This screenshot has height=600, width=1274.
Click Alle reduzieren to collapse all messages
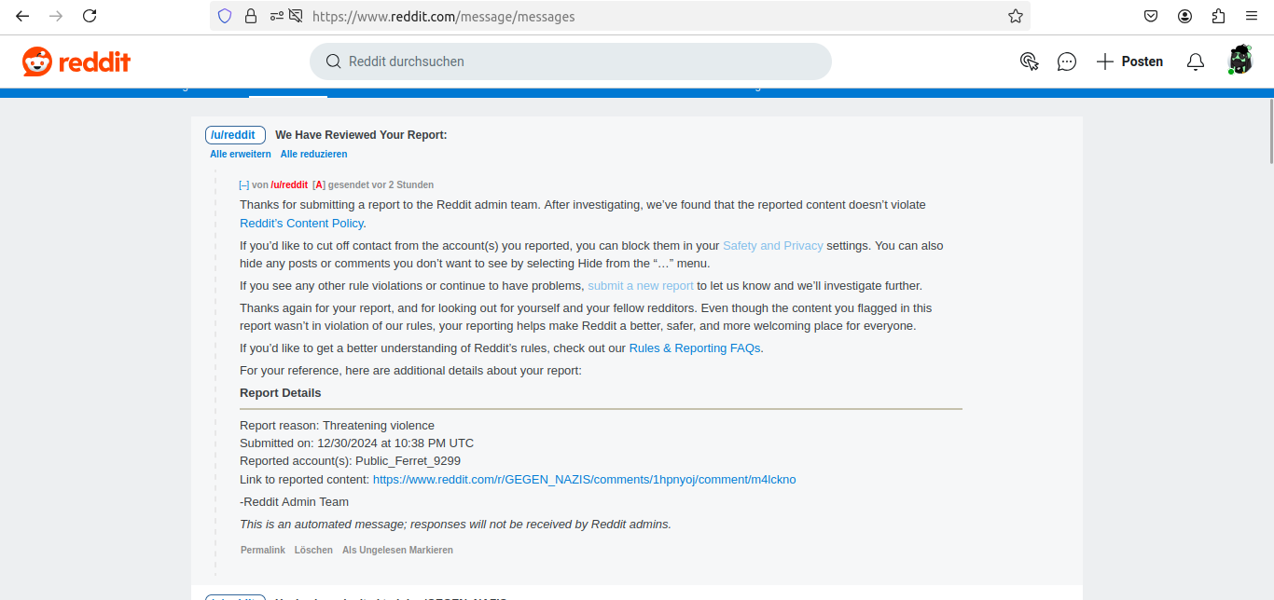[313, 155]
